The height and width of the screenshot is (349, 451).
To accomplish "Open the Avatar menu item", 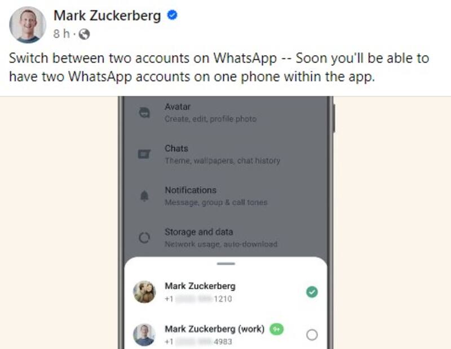I will [178, 107].
